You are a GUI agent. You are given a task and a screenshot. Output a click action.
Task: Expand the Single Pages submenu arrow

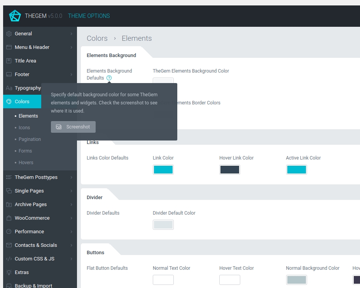click(x=72, y=191)
